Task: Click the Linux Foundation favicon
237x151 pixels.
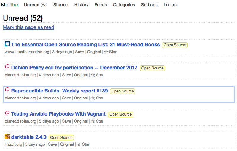Action: (x=7, y=44)
